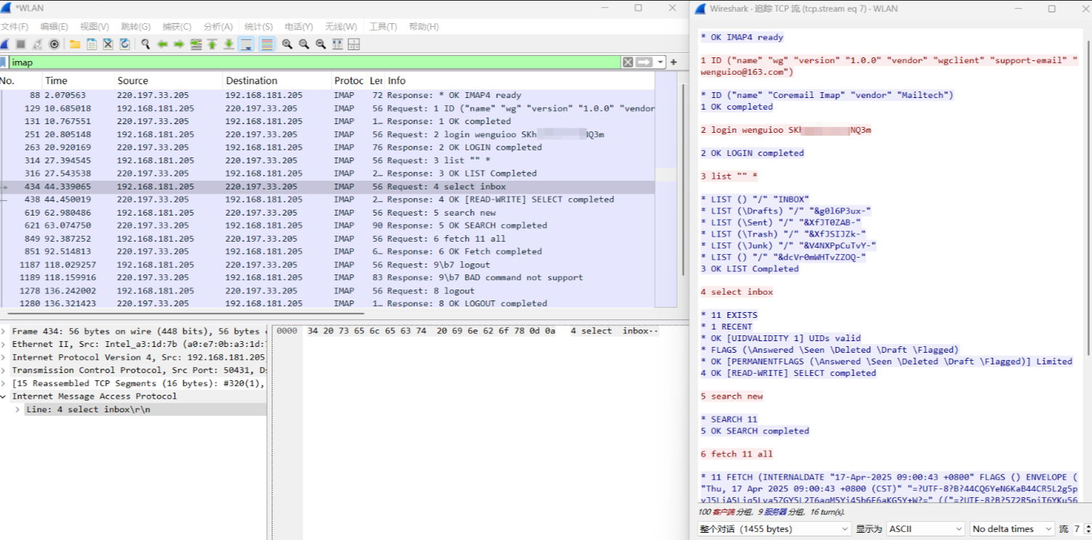1092x540 pixels.
Task: Click the find packet magnifier icon
Action: tap(145, 44)
